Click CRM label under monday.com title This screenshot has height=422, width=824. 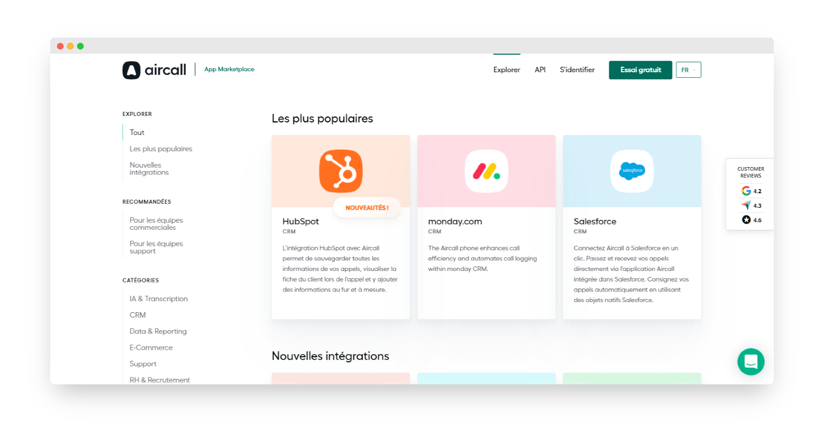click(x=435, y=232)
